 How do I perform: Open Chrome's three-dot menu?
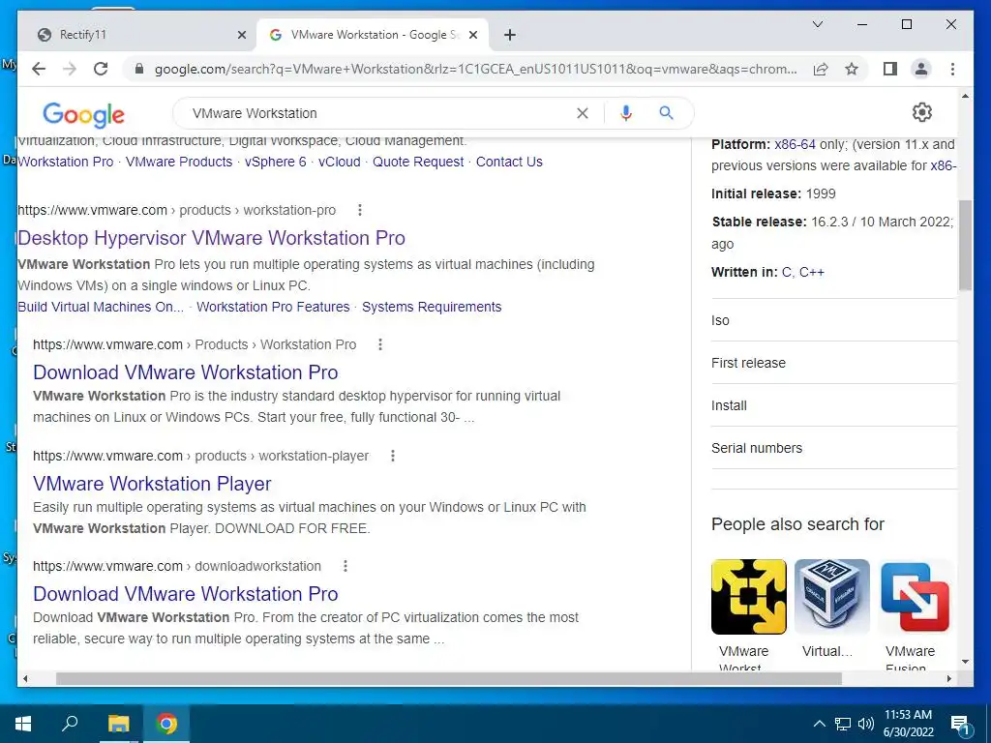[952, 69]
